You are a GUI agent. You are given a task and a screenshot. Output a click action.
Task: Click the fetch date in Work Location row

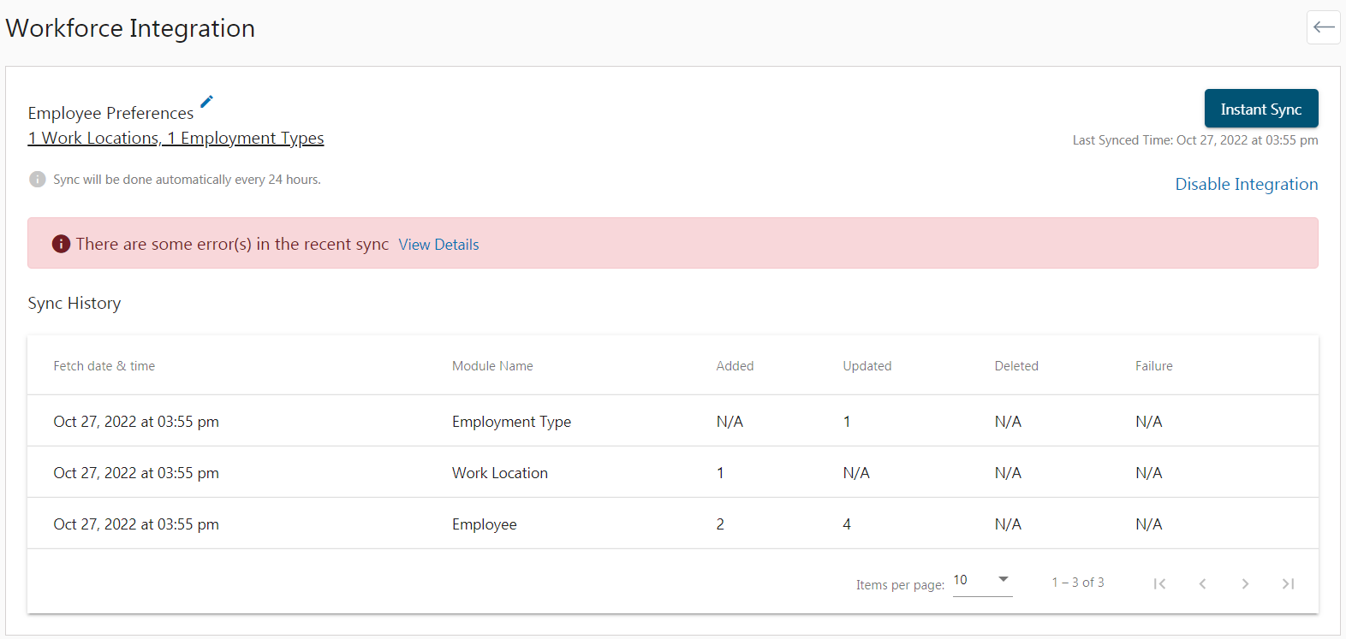[x=136, y=473]
